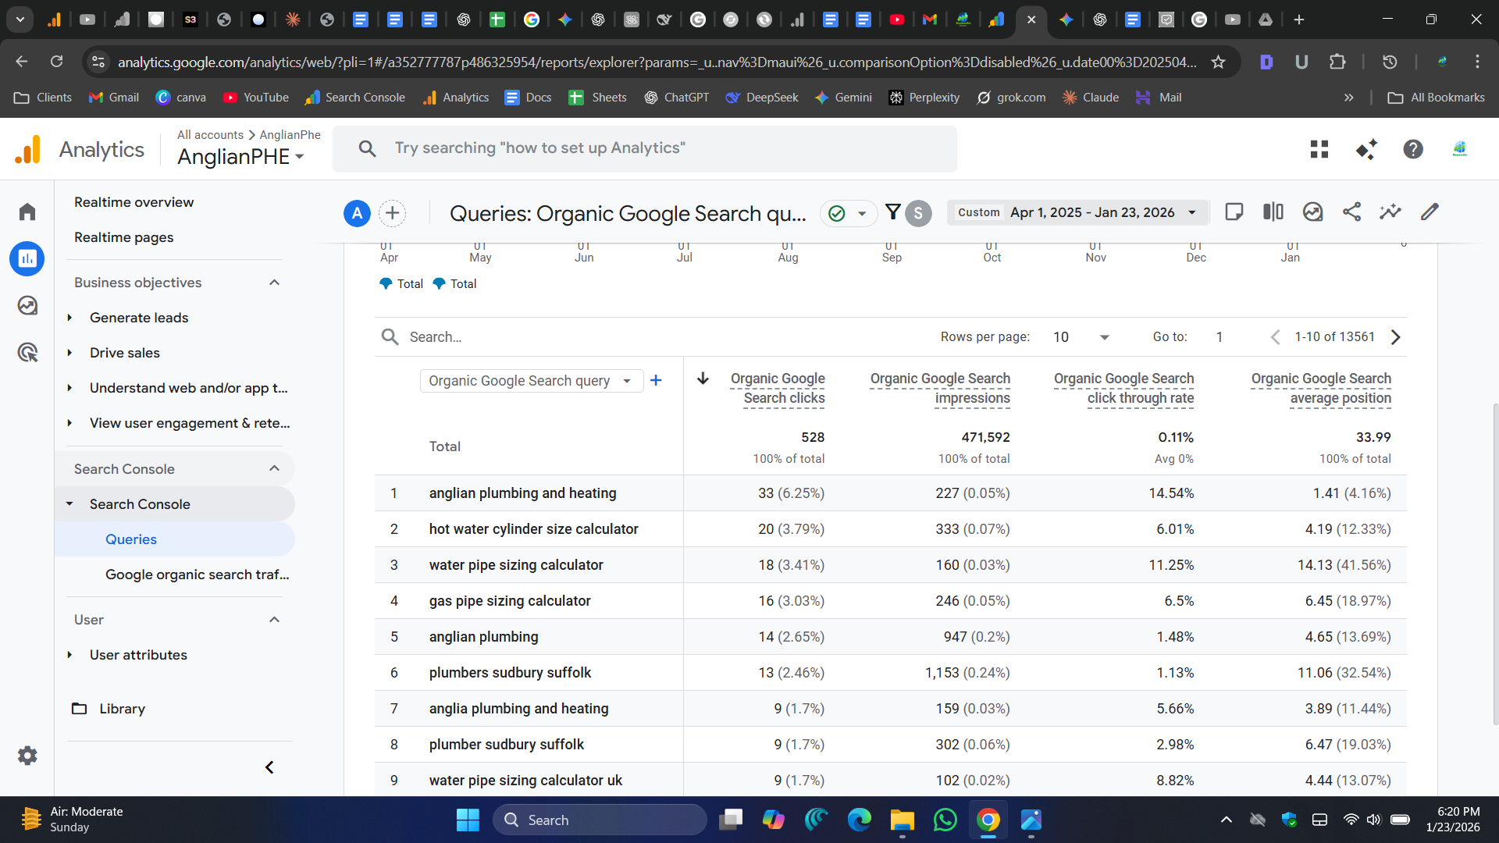Toggle the blue Total legend chip

(401, 283)
